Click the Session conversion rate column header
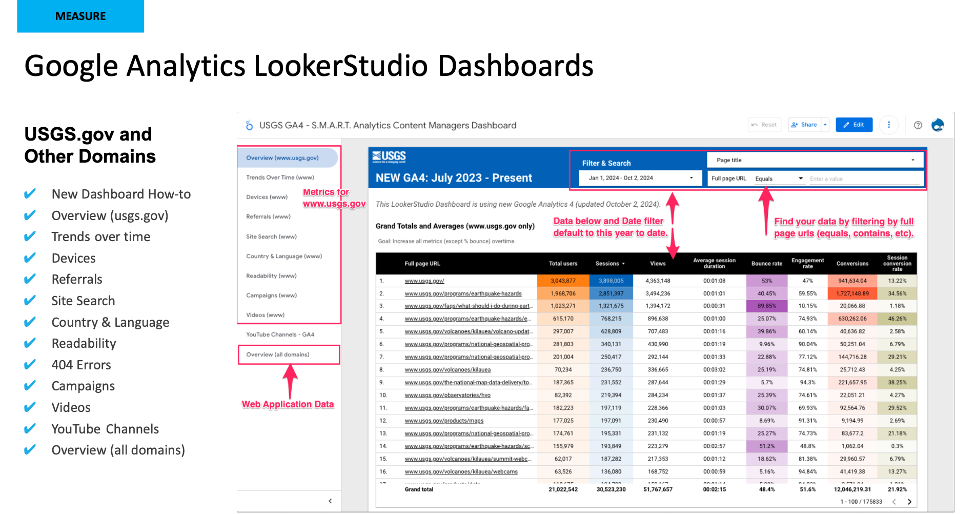The width and height of the screenshot is (977, 514). [x=897, y=263]
